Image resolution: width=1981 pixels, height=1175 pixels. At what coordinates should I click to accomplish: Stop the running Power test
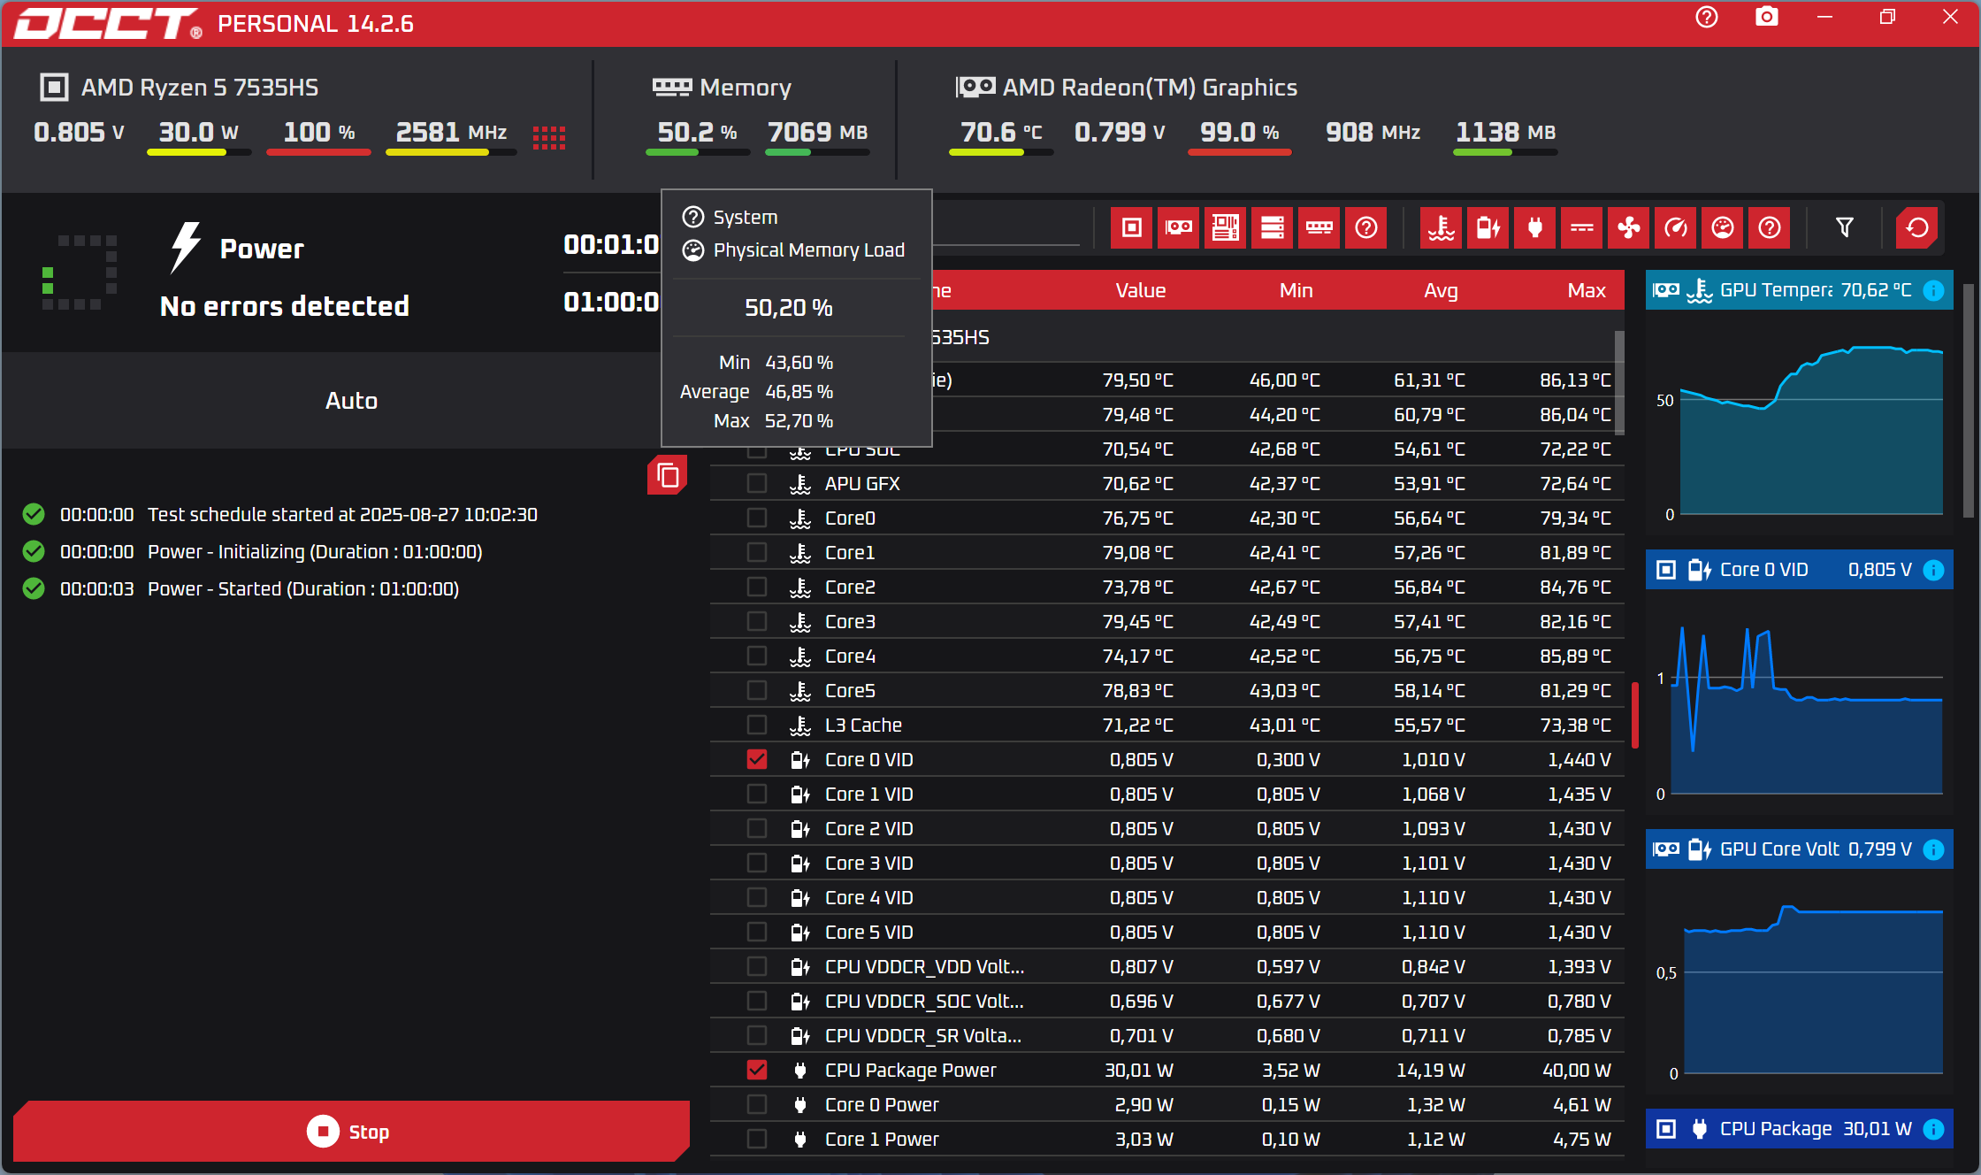tap(350, 1132)
